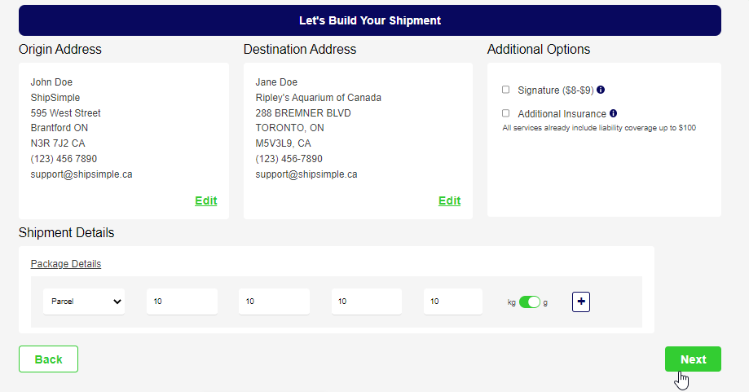Click the Additional Insurance info icon
Image resolution: width=749 pixels, height=392 pixels.
614,113
